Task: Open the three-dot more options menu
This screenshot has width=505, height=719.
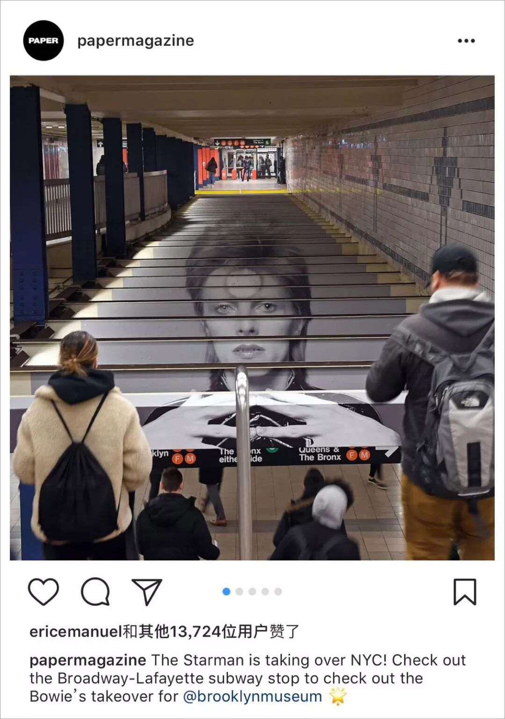Action: click(466, 41)
